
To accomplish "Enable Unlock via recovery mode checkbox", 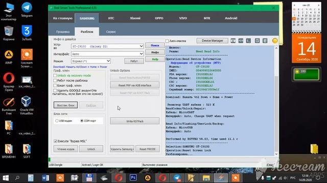I will (x=55, y=76).
